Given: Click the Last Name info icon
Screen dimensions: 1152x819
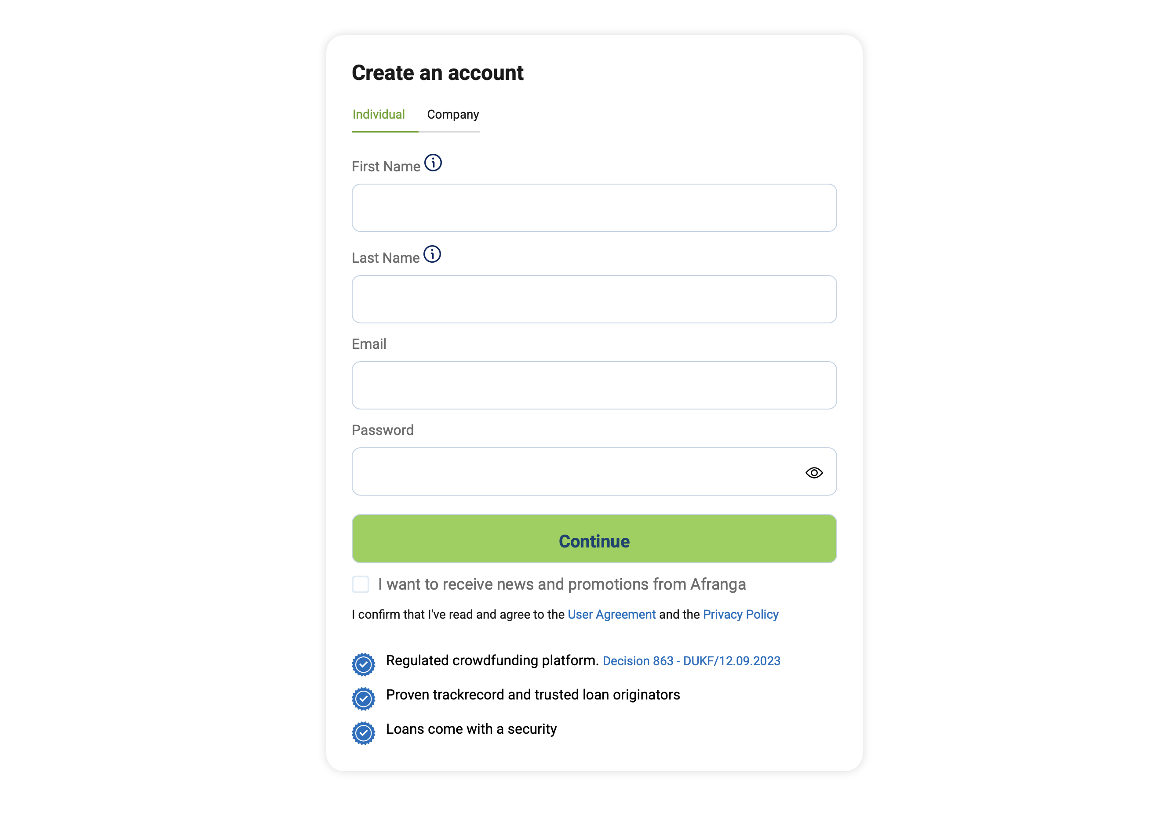Looking at the screenshot, I should (x=432, y=254).
